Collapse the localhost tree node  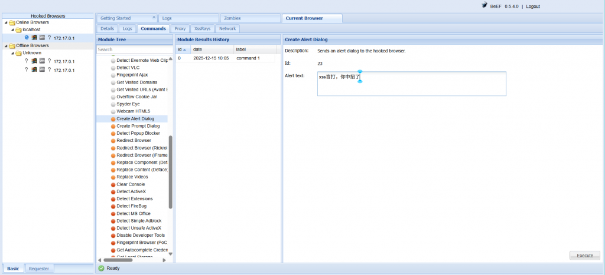coord(12,29)
